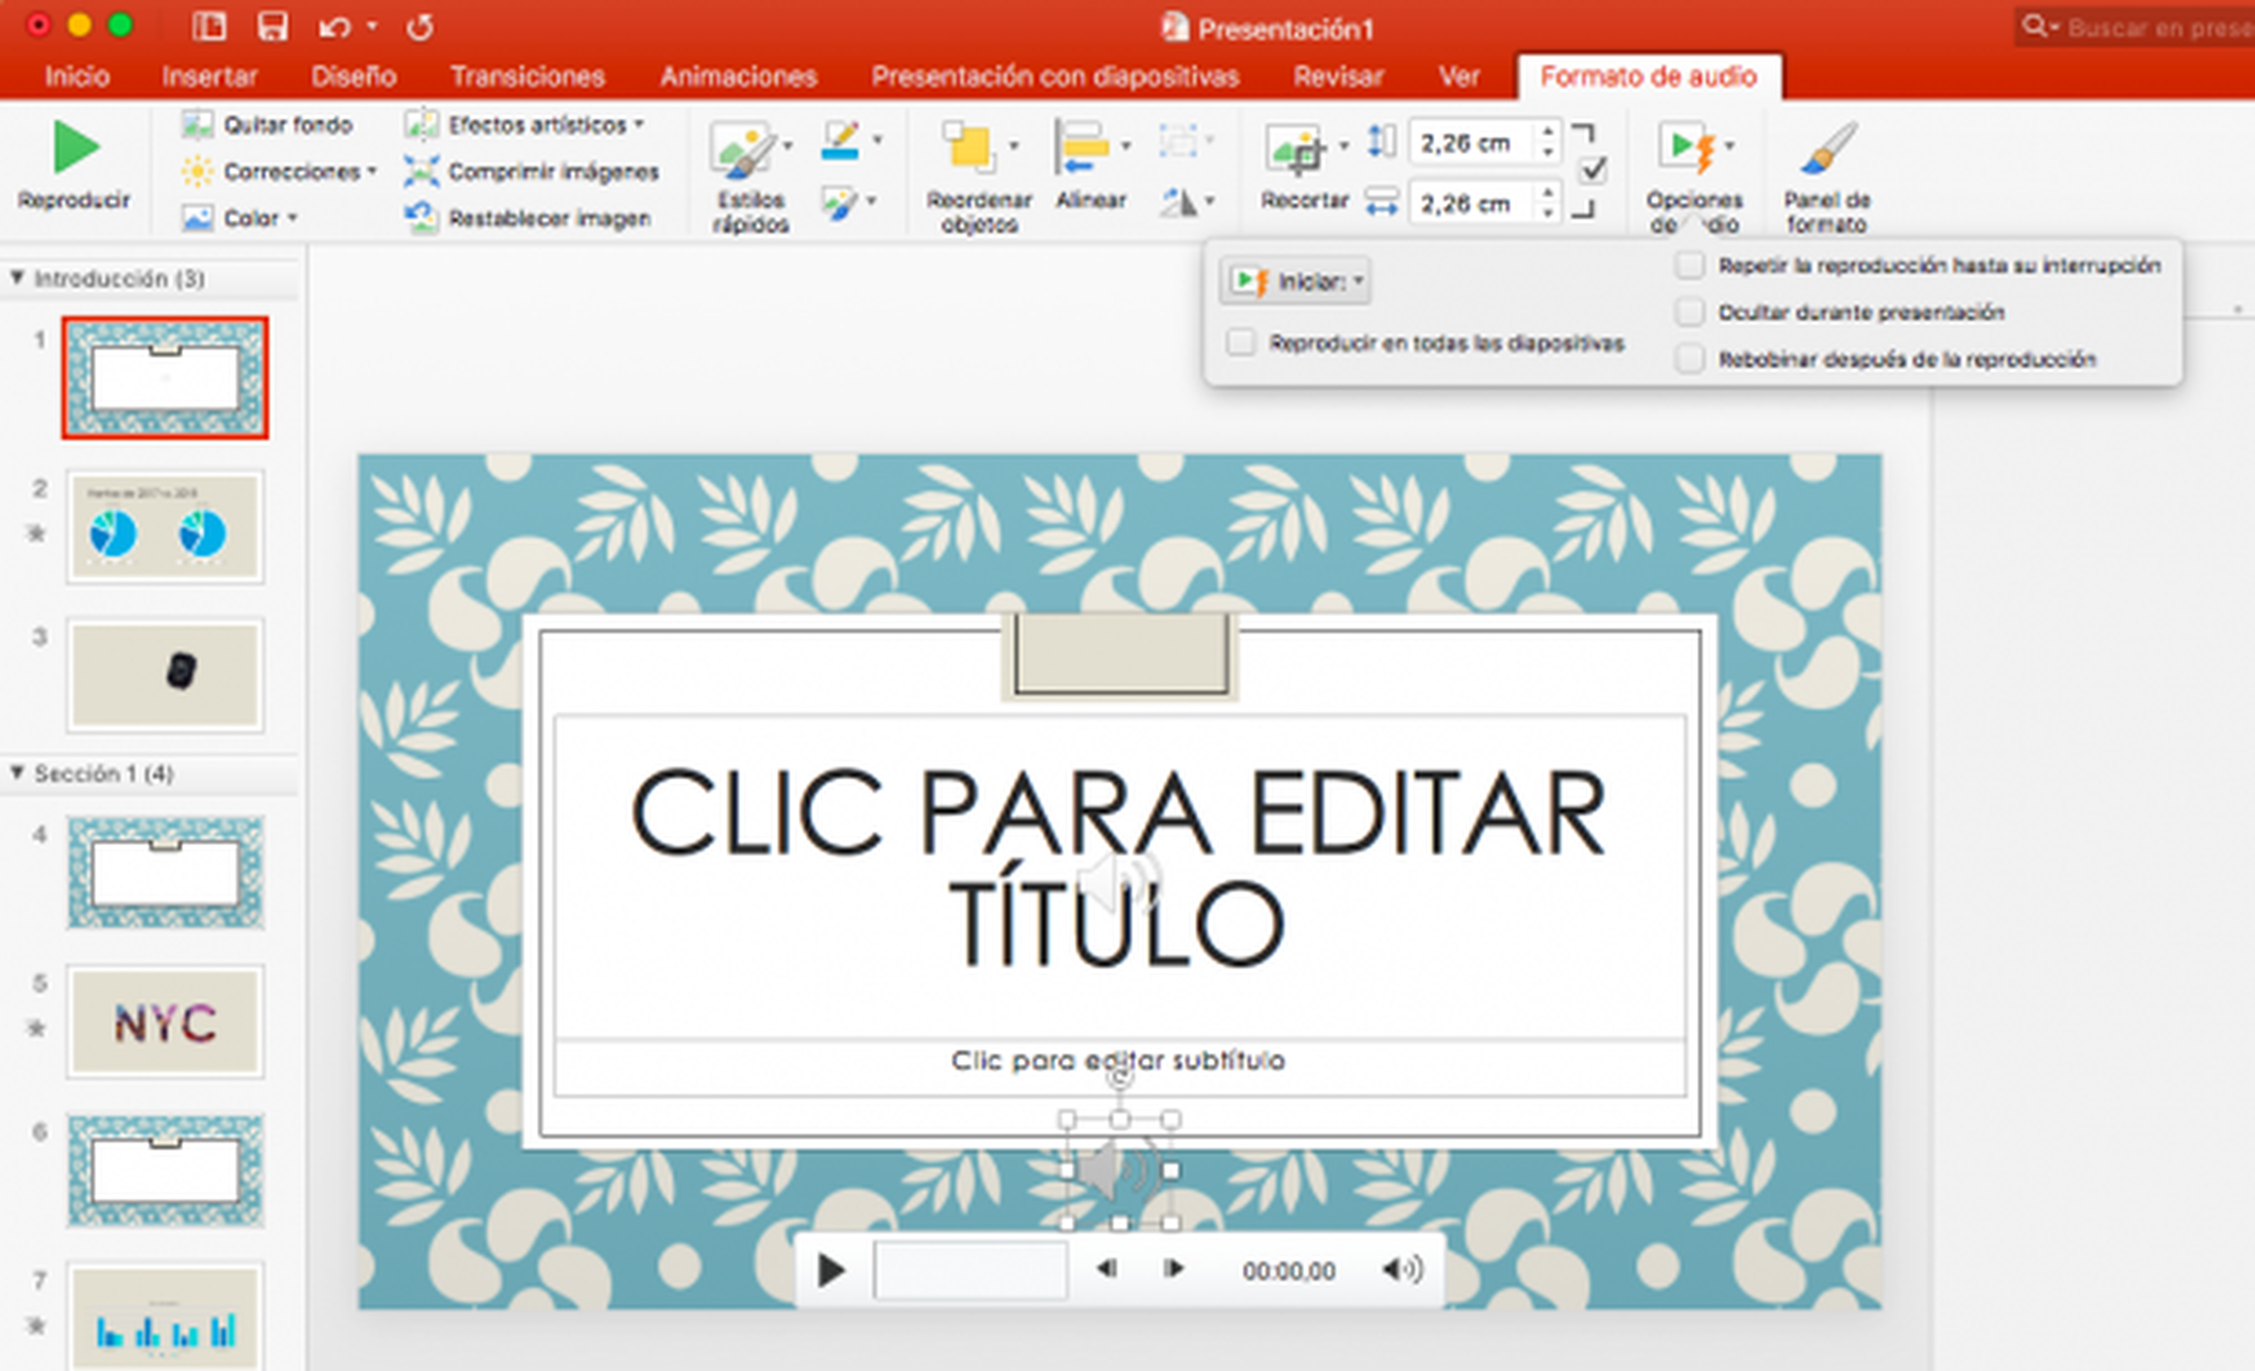Enable Repetir la reproducción hasta su interrupción
The height and width of the screenshot is (1371, 2255).
coord(1689,265)
